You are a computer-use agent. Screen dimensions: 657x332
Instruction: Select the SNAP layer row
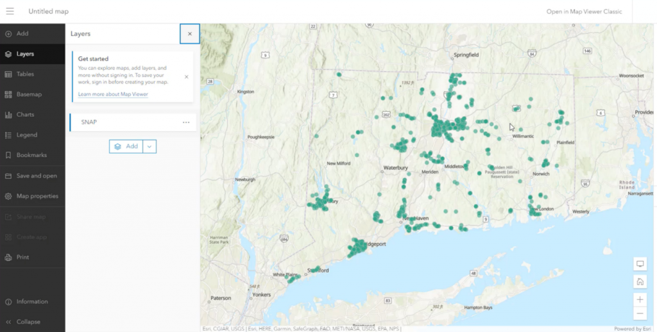[x=133, y=122]
